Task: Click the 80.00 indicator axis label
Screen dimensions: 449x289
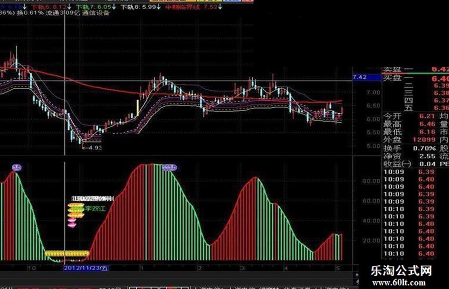Action: pos(371,181)
